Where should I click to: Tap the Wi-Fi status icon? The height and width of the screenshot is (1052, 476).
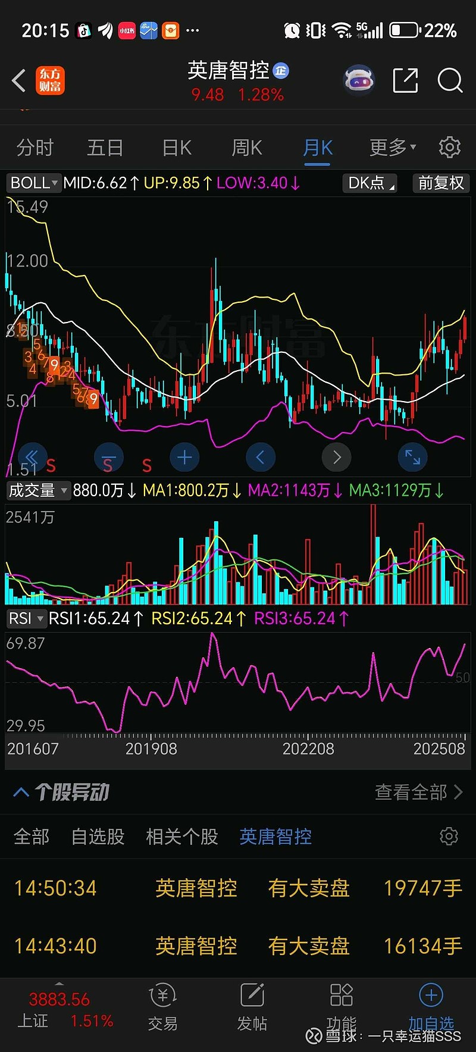[342, 30]
